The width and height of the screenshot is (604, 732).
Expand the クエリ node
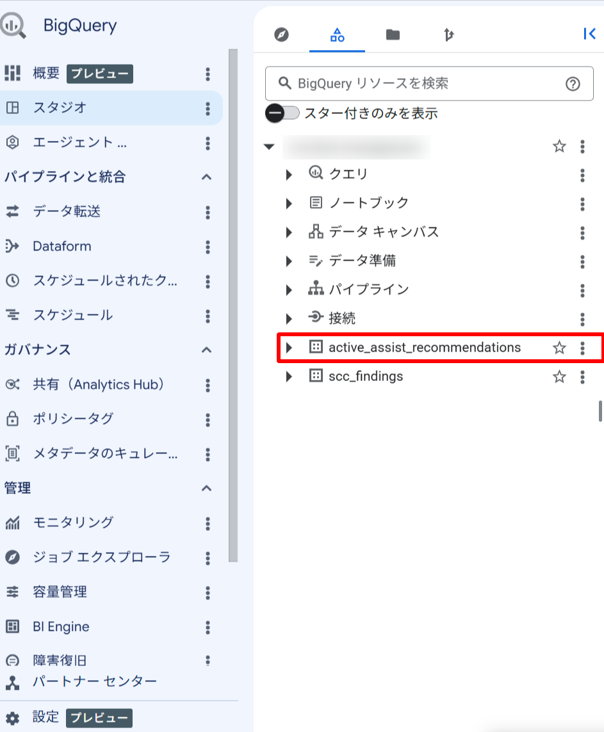pos(289,175)
